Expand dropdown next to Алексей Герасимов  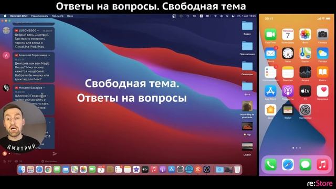coord(49,55)
